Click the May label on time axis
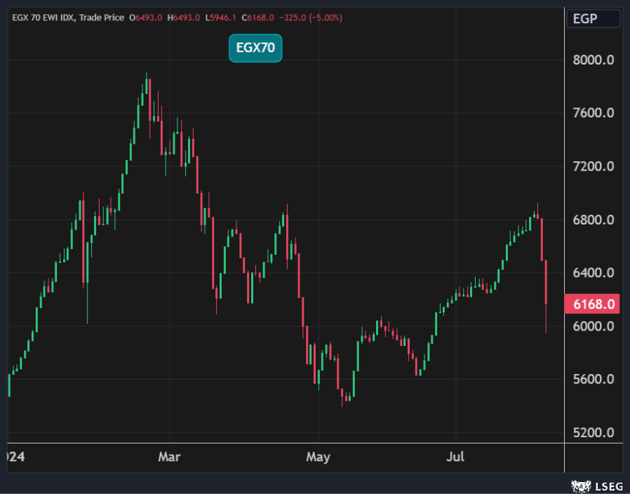 [x=318, y=458]
